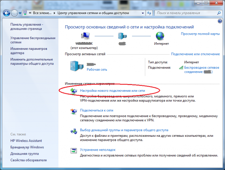Viewport: 225px width, 170px height.
Task: Click the refresh icon beside address bar
Action: click(x=149, y=13)
